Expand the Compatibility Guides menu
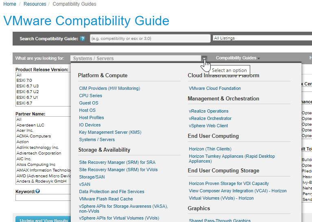The width and height of the screenshot is (312, 222). pyautogui.click(x=238, y=58)
